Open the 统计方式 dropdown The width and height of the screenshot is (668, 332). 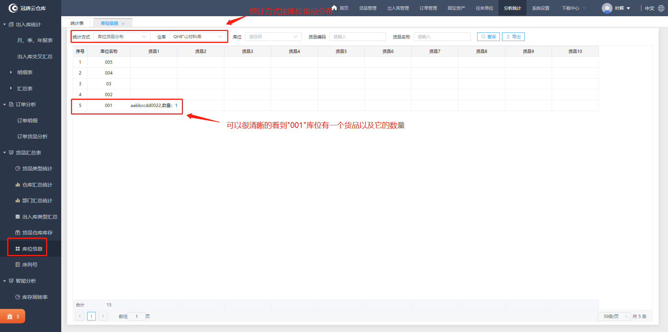pos(122,37)
